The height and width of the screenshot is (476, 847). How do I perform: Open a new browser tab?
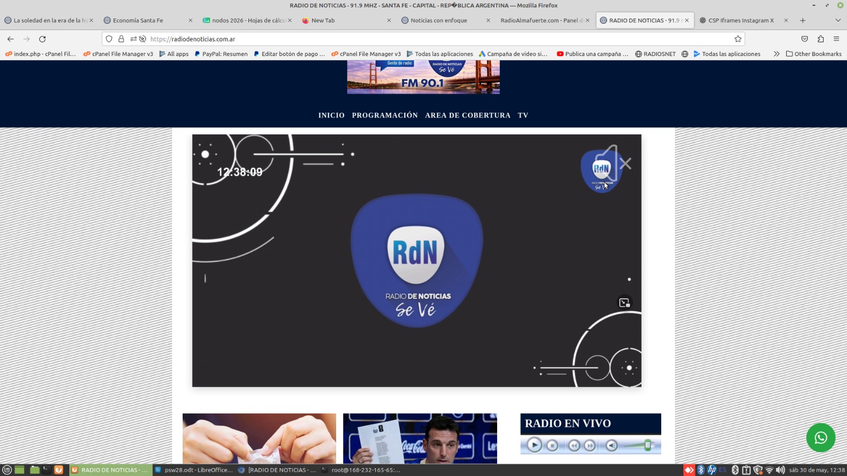[803, 21]
